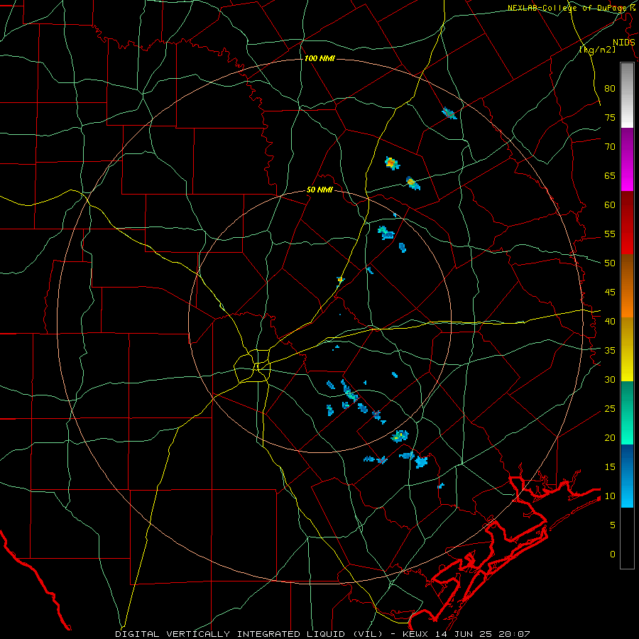Select the light cyan segment near 10

click(x=627, y=493)
